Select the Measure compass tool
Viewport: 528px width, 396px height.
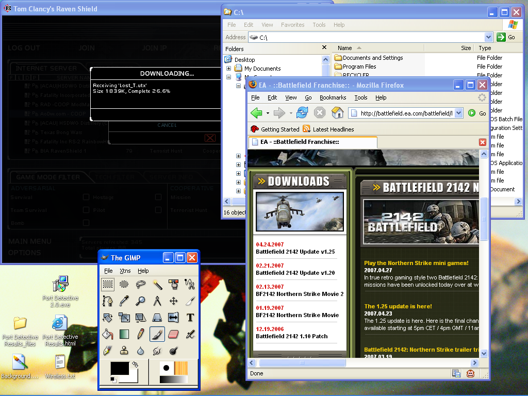(157, 301)
